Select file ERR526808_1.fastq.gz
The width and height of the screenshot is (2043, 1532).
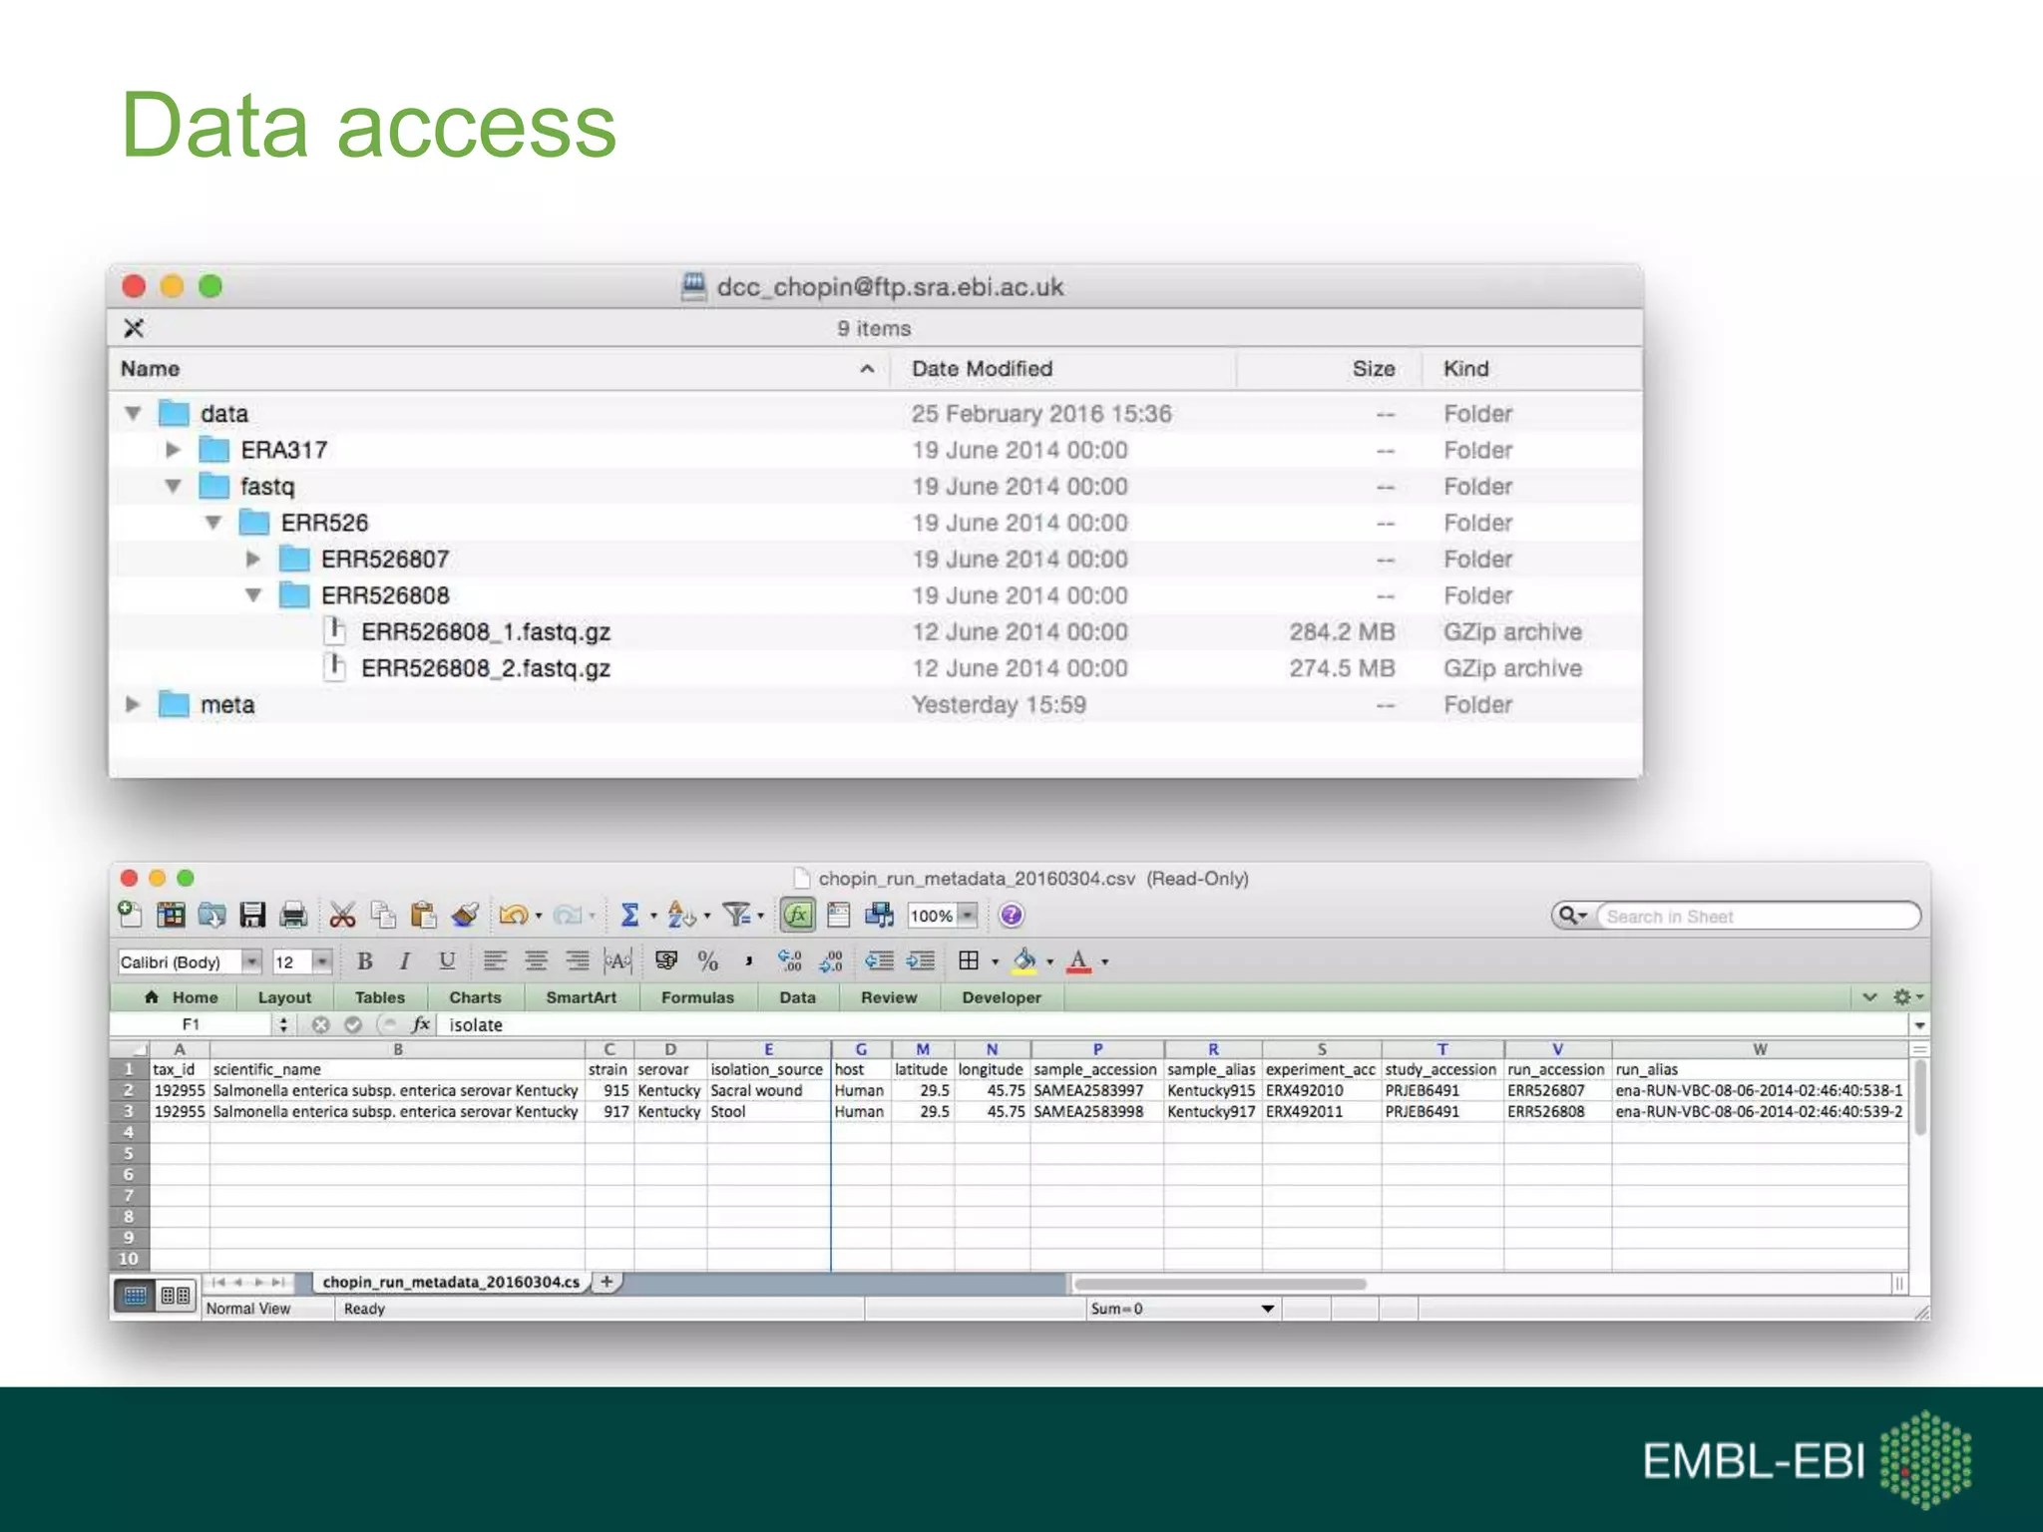click(485, 632)
